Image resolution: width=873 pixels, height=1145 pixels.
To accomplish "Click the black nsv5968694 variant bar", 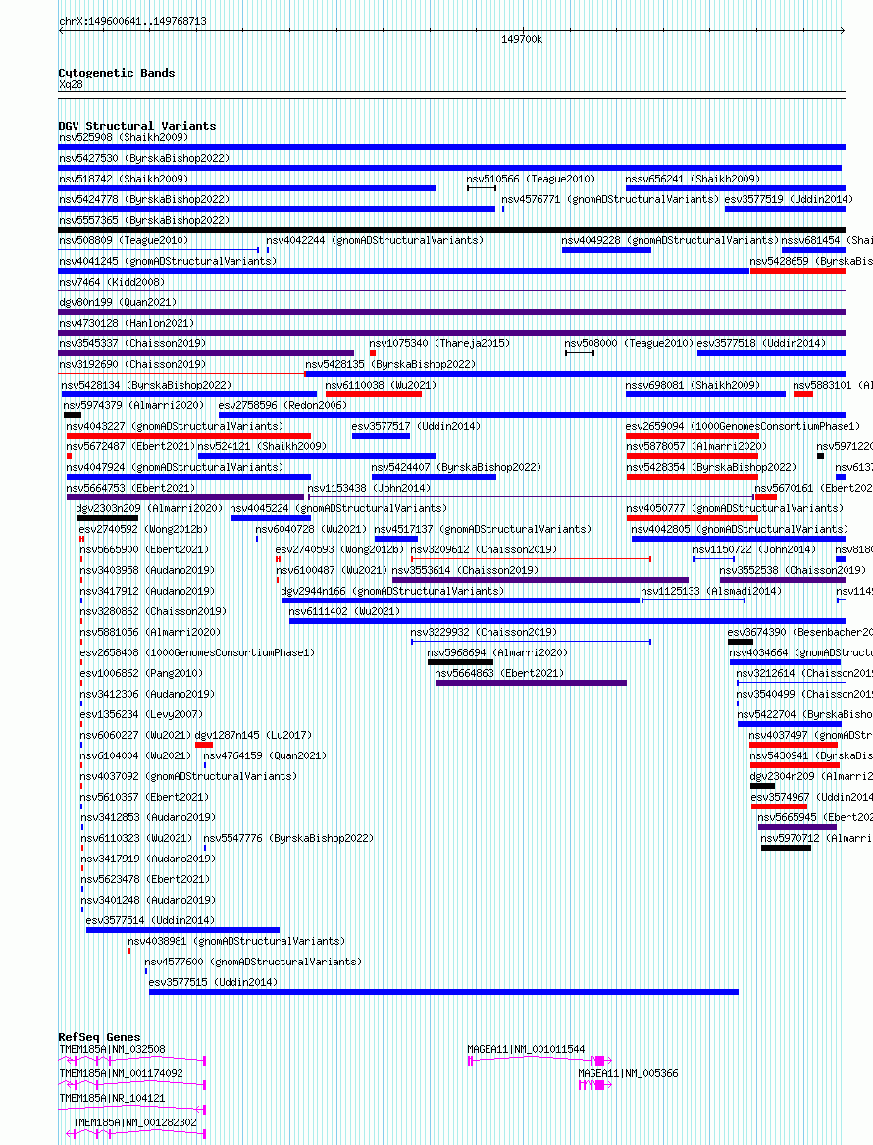I will coord(461,662).
